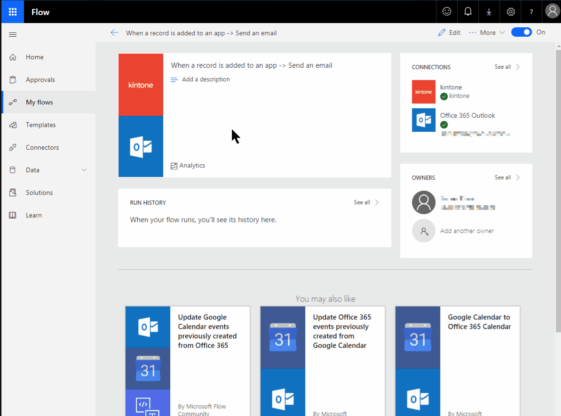
Task: Open the app launcher waffle icon
Action: (x=12, y=12)
